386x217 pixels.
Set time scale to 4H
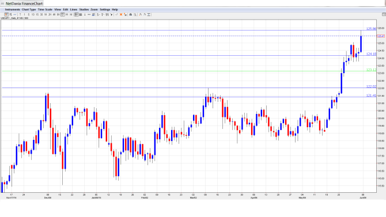(54, 15)
